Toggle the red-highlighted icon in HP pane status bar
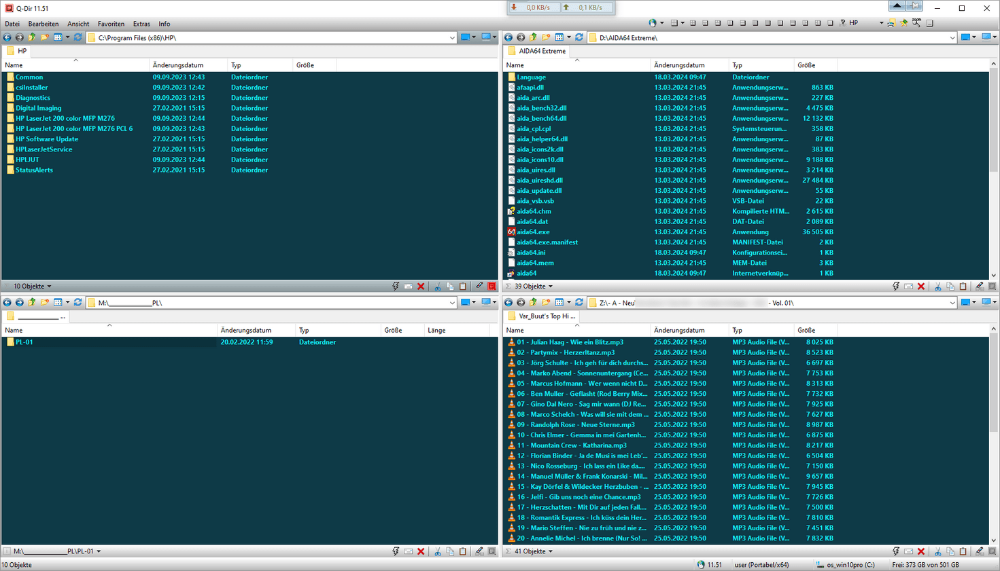Image resolution: width=1000 pixels, height=571 pixels. (492, 287)
